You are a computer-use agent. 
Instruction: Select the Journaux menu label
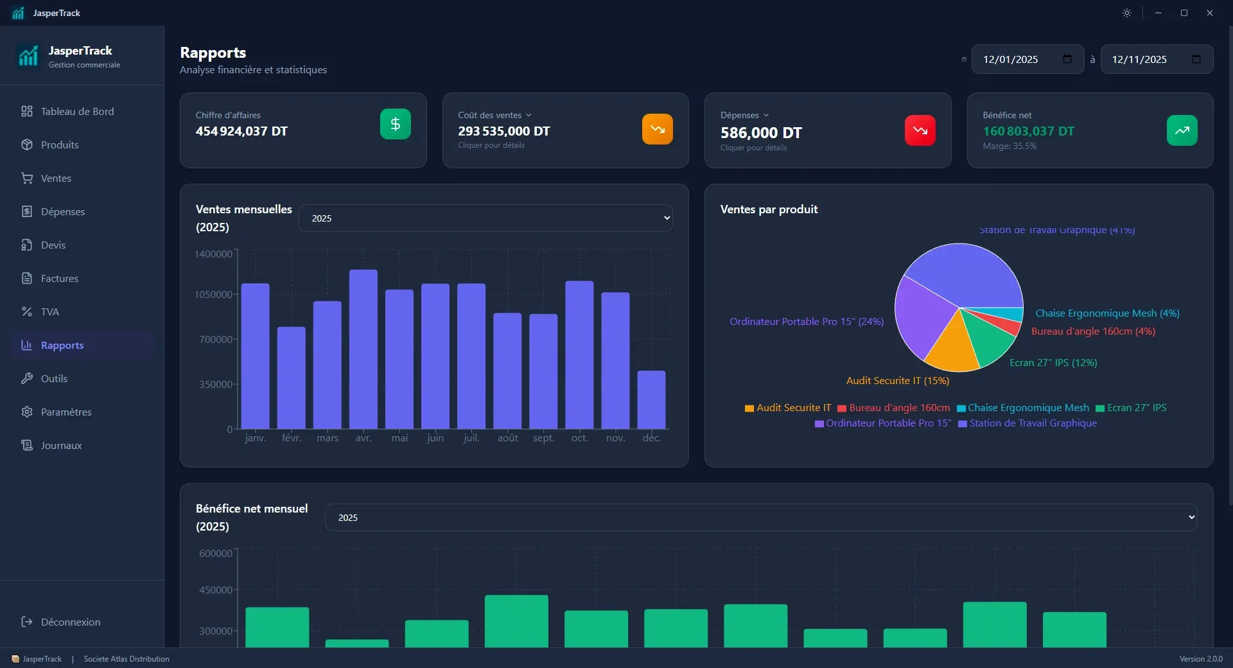click(x=62, y=446)
